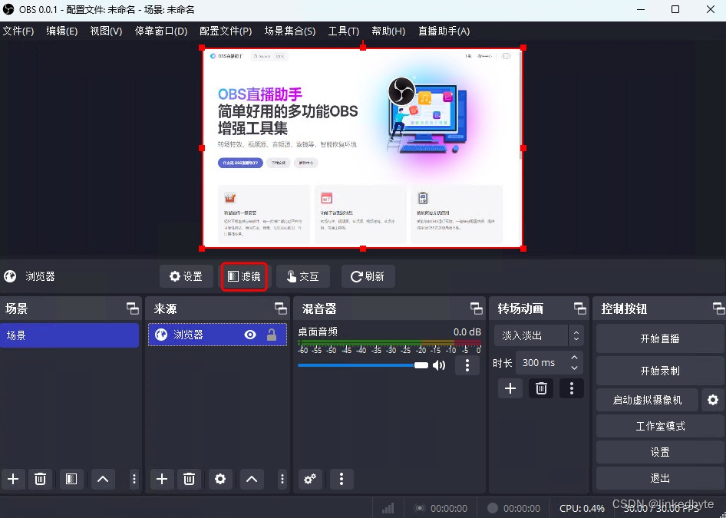Click the 设置 source properties button in toolbar
The width and height of the screenshot is (726, 518).
click(186, 276)
